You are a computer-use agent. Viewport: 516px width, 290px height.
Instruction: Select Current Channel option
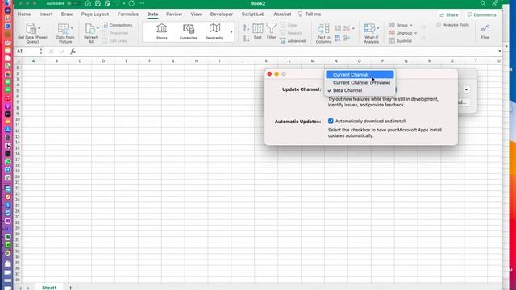click(360, 75)
